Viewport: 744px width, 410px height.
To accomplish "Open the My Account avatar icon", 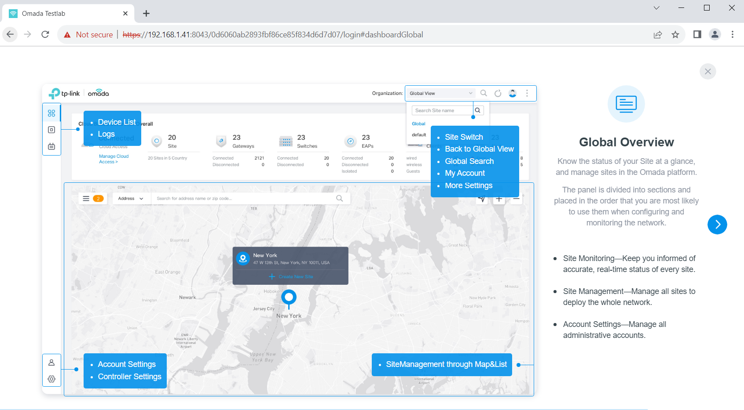I will click(513, 93).
